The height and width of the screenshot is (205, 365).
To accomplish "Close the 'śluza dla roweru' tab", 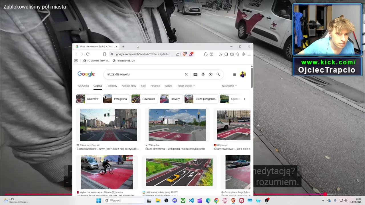I will point(116,46).
